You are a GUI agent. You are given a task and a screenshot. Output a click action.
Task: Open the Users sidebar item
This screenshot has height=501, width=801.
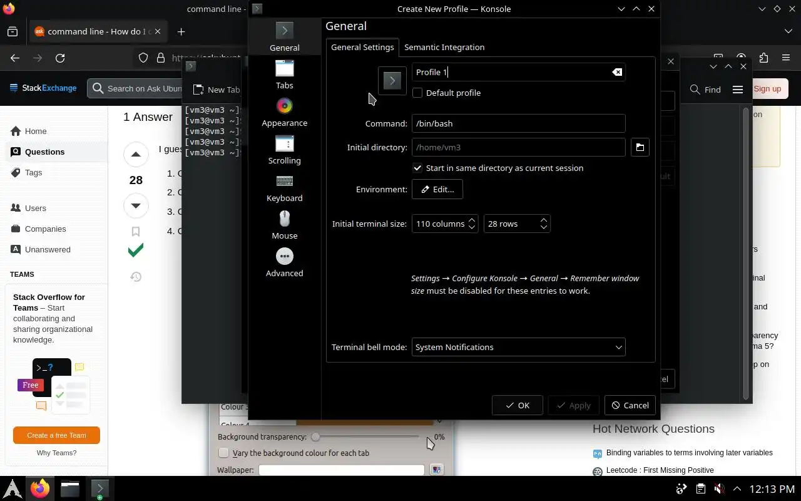point(35,208)
